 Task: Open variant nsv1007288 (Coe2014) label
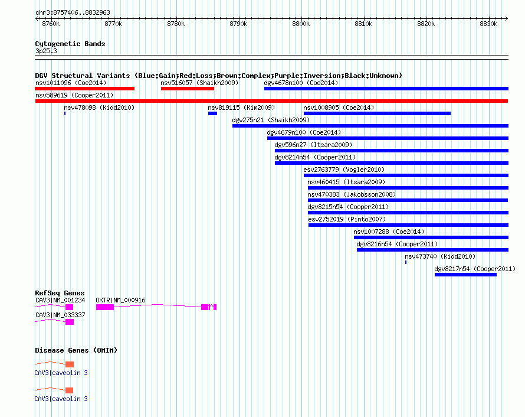[389, 232]
